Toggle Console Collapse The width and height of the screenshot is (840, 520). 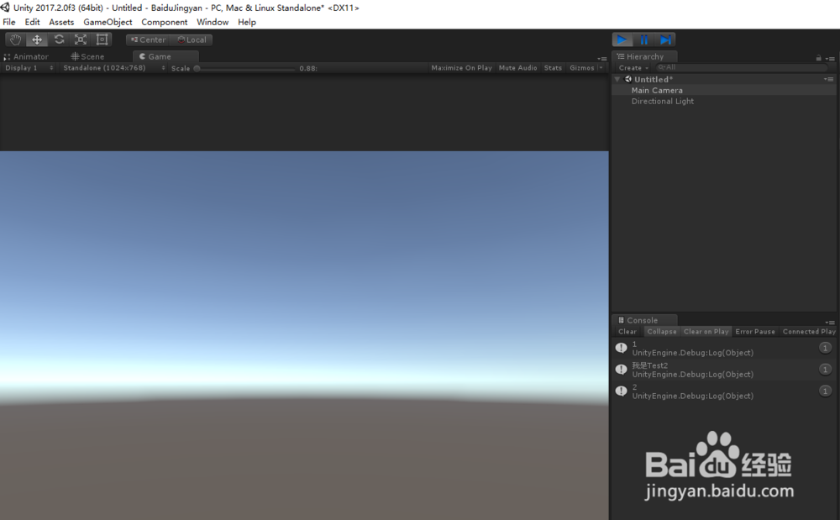click(662, 332)
